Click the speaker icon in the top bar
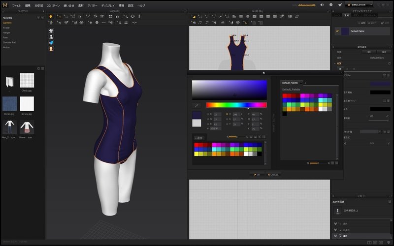The width and height of the screenshot is (394, 246). [322, 5]
